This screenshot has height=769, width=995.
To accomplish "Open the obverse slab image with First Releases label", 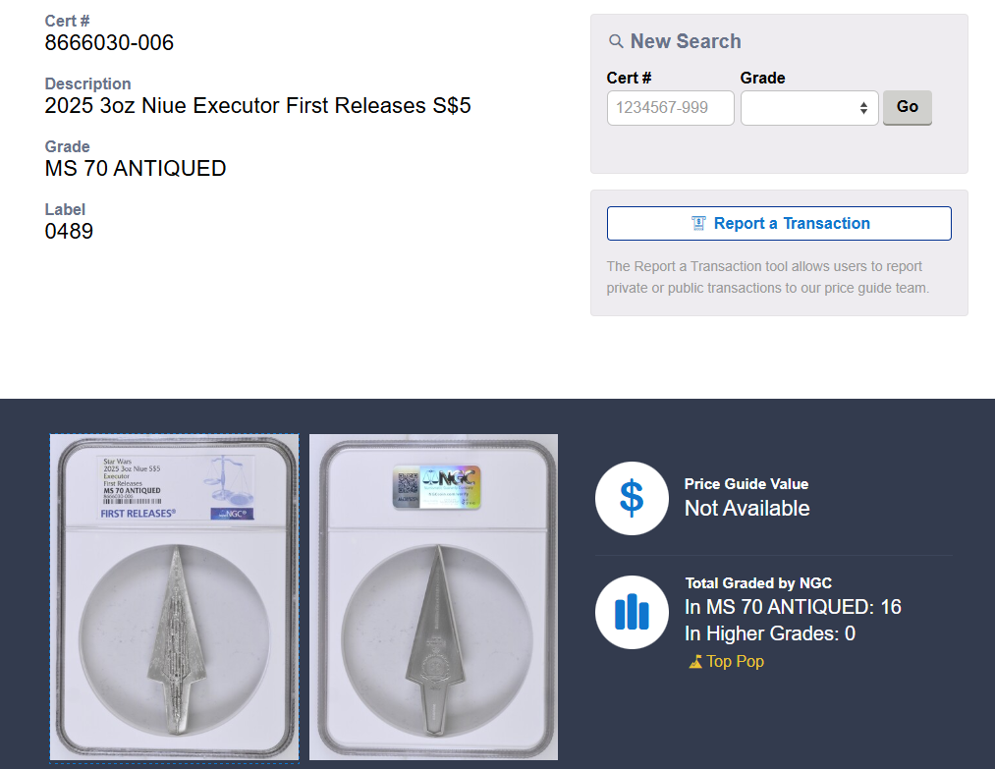I will click(x=174, y=596).
